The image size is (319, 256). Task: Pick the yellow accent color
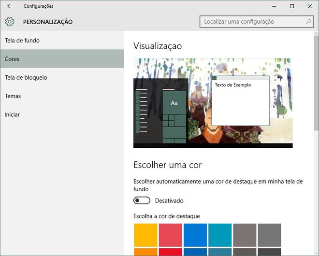(145, 235)
